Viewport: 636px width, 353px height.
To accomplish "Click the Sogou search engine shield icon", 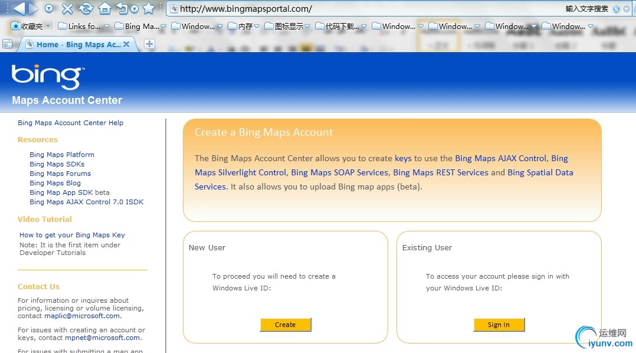I will tap(616, 9).
